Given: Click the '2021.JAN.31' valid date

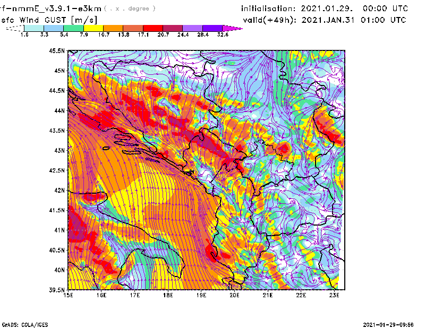Looking at the screenshot, I should tap(328, 20).
